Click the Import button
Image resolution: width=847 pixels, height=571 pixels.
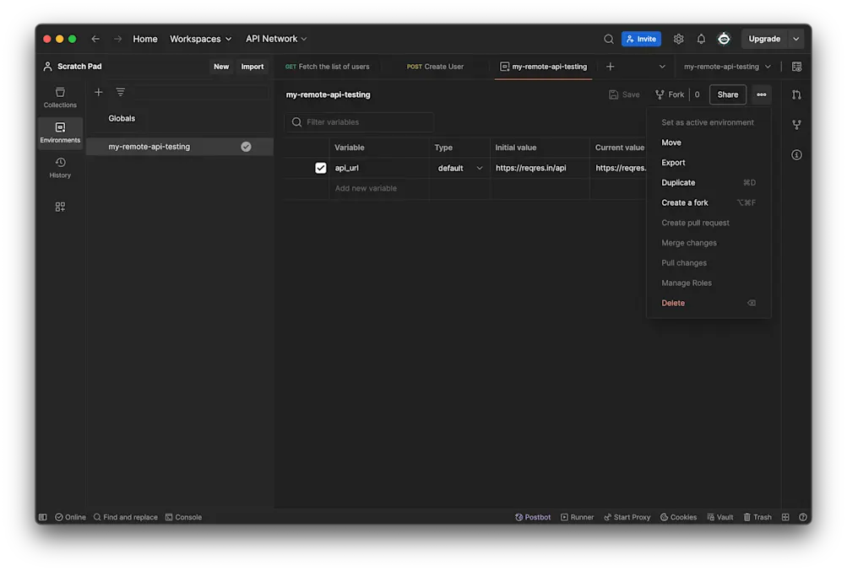coord(252,66)
